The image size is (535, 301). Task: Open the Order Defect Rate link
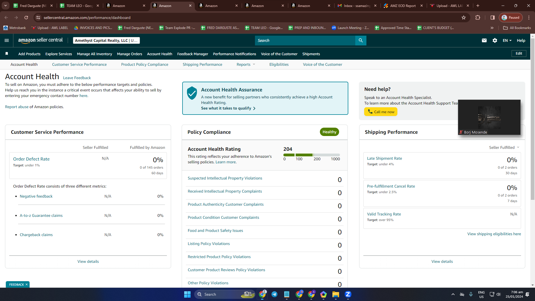pyautogui.click(x=31, y=159)
